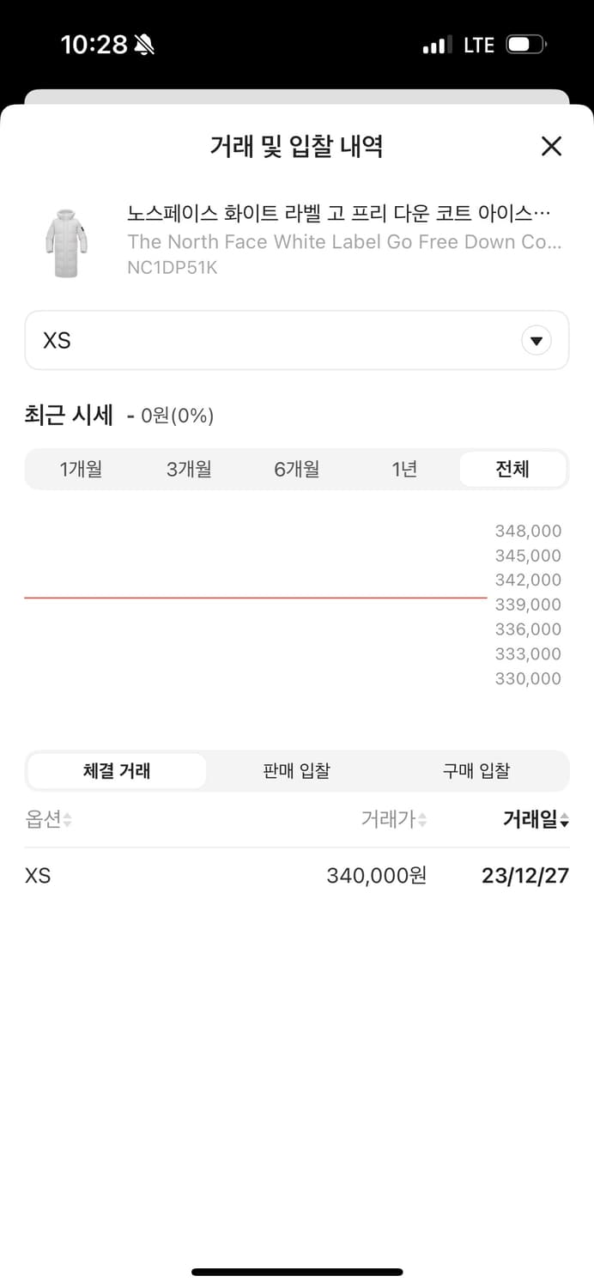The height and width of the screenshot is (1288, 594).
Task: Select the 전체 period filter
Action: [512, 469]
